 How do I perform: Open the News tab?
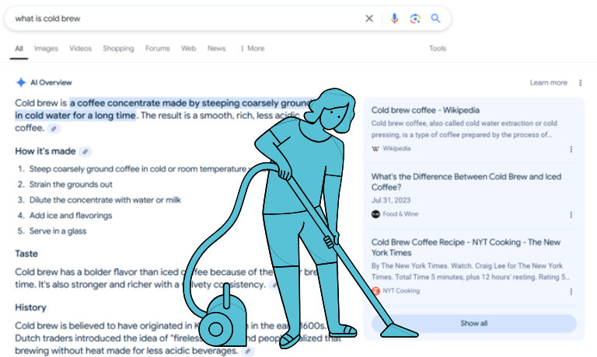[216, 48]
